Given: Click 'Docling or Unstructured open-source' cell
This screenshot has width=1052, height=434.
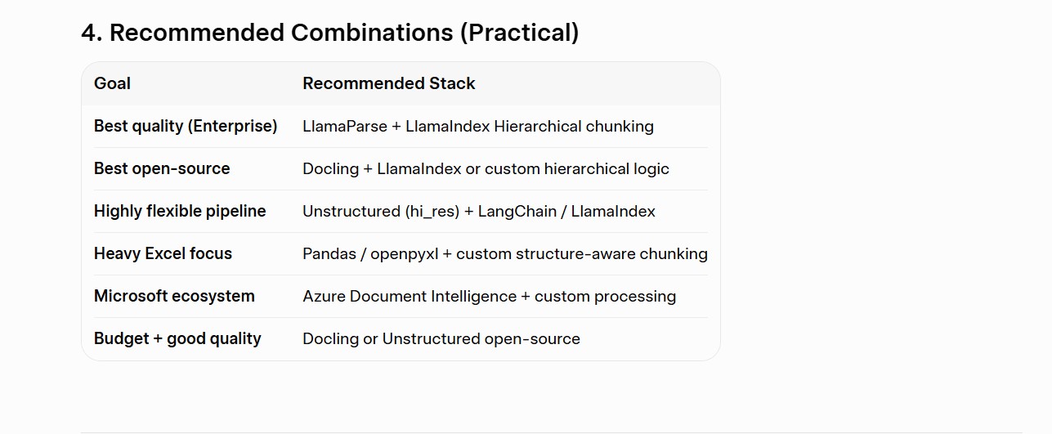Looking at the screenshot, I should click(441, 338).
